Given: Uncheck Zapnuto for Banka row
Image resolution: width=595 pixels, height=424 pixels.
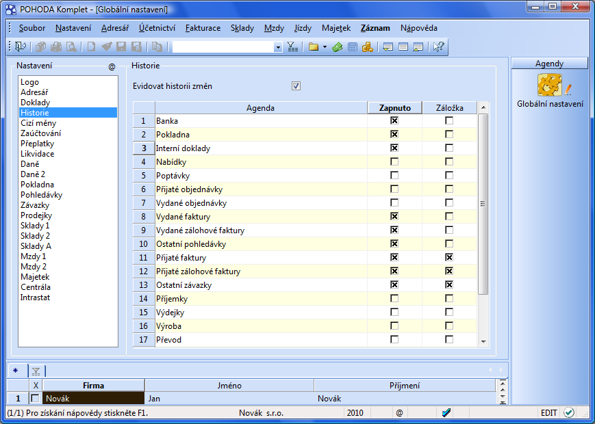Looking at the screenshot, I should click(394, 121).
